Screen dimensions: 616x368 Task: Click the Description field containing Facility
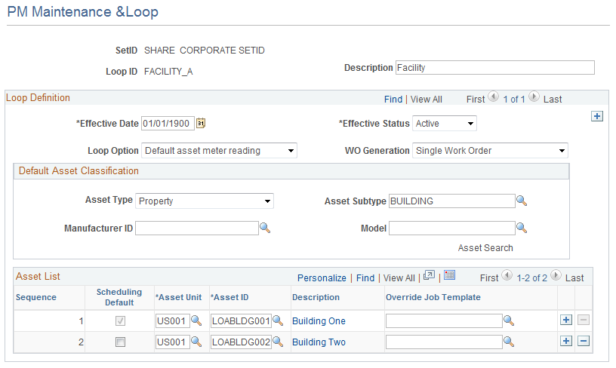coord(495,67)
